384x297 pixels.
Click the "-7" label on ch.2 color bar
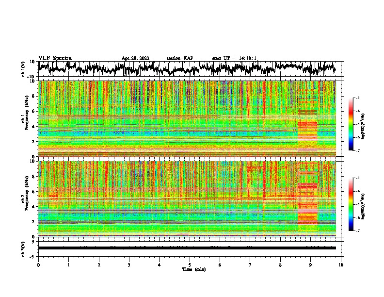click(358, 231)
